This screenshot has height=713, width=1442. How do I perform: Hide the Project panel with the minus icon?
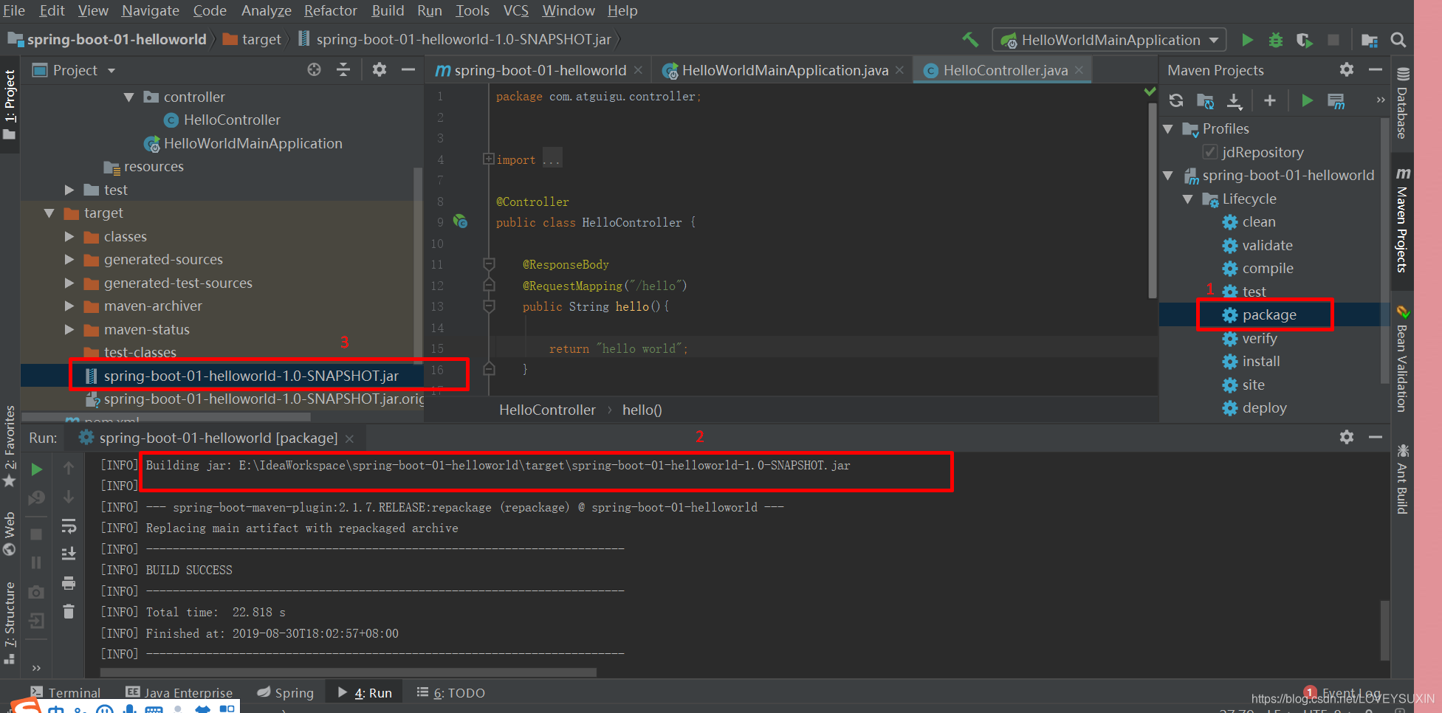[408, 69]
